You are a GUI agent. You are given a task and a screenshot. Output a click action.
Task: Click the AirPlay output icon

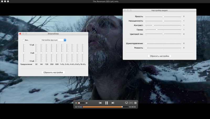[127, 103]
